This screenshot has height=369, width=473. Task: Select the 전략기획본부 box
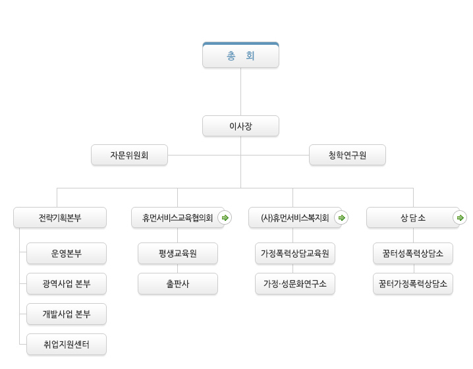60,217
